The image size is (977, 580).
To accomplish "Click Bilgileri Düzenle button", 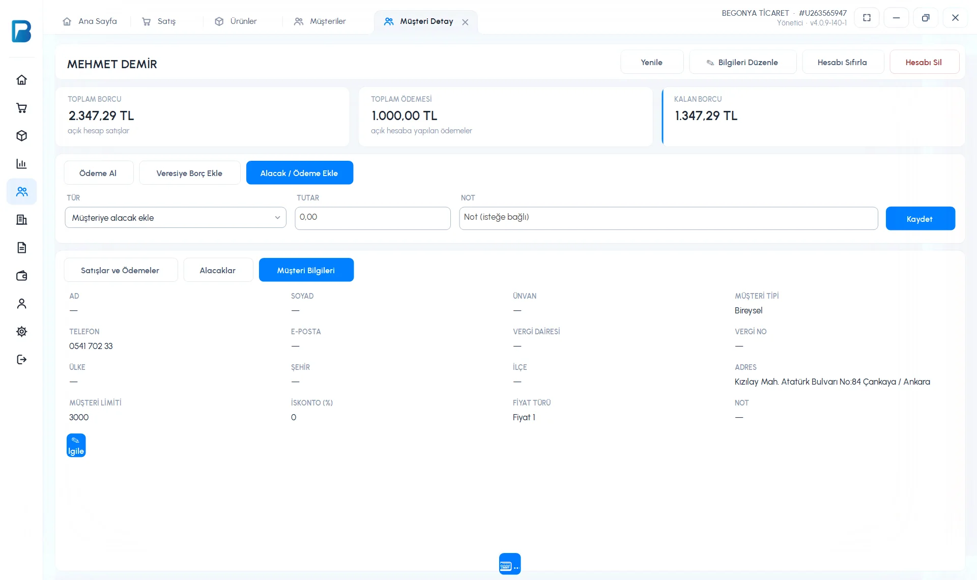I will 742,62.
